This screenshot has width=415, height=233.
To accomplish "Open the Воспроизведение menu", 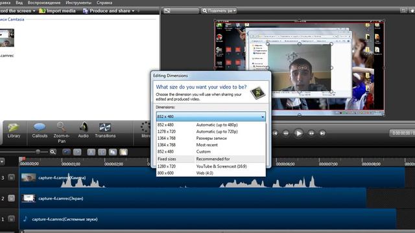I will click(x=44, y=3).
